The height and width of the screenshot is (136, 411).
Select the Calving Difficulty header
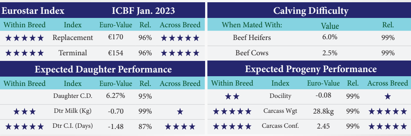click(311, 11)
